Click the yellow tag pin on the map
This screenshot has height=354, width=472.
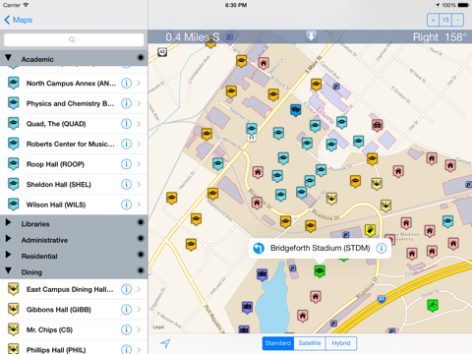[x=370, y=230]
